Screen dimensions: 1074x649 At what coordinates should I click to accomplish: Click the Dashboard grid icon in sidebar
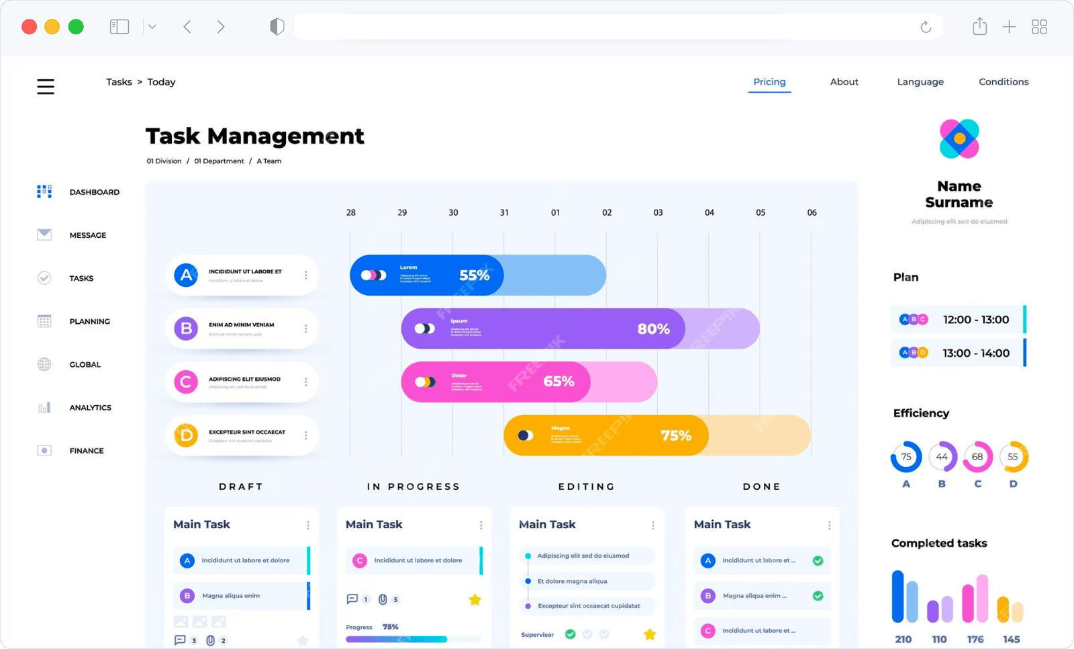pyautogui.click(x=44, y=192)
